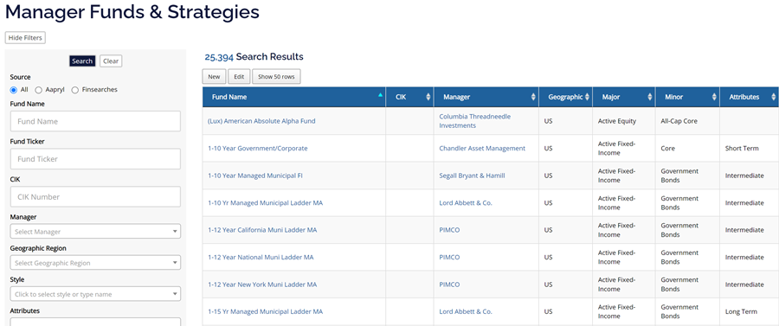Click the New button above table
Viewport: 779px width, 326px height.
coord(214,76)
